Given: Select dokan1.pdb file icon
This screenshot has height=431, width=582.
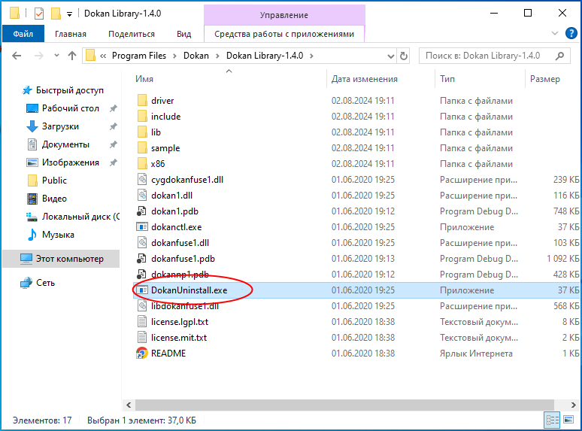Looking at the screenshot, I should point(142,211).
